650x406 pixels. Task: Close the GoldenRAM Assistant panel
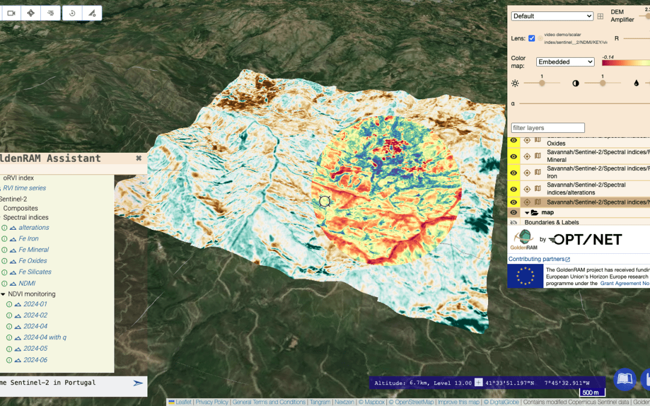click(139, 158)
